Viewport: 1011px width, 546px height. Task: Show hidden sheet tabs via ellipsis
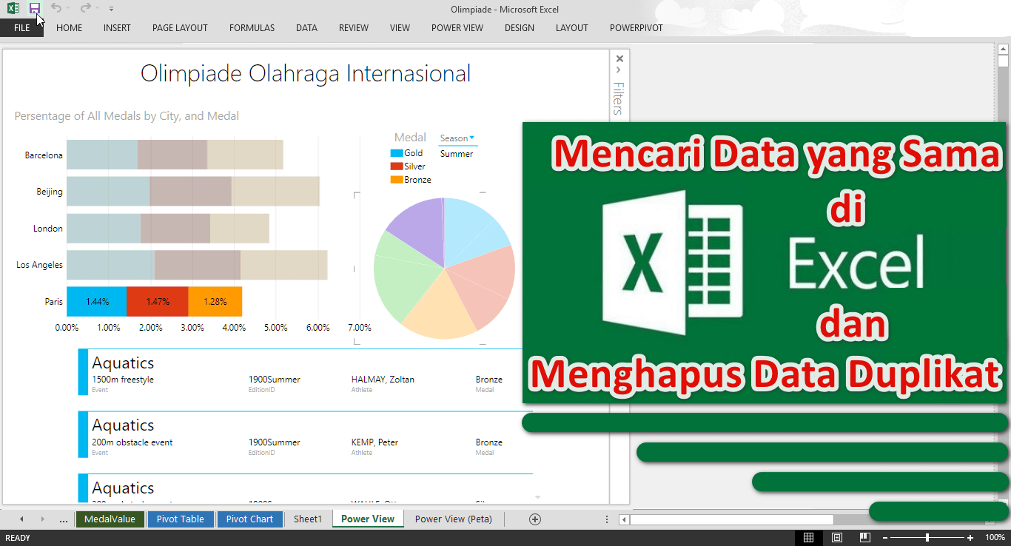pos(63,519)
